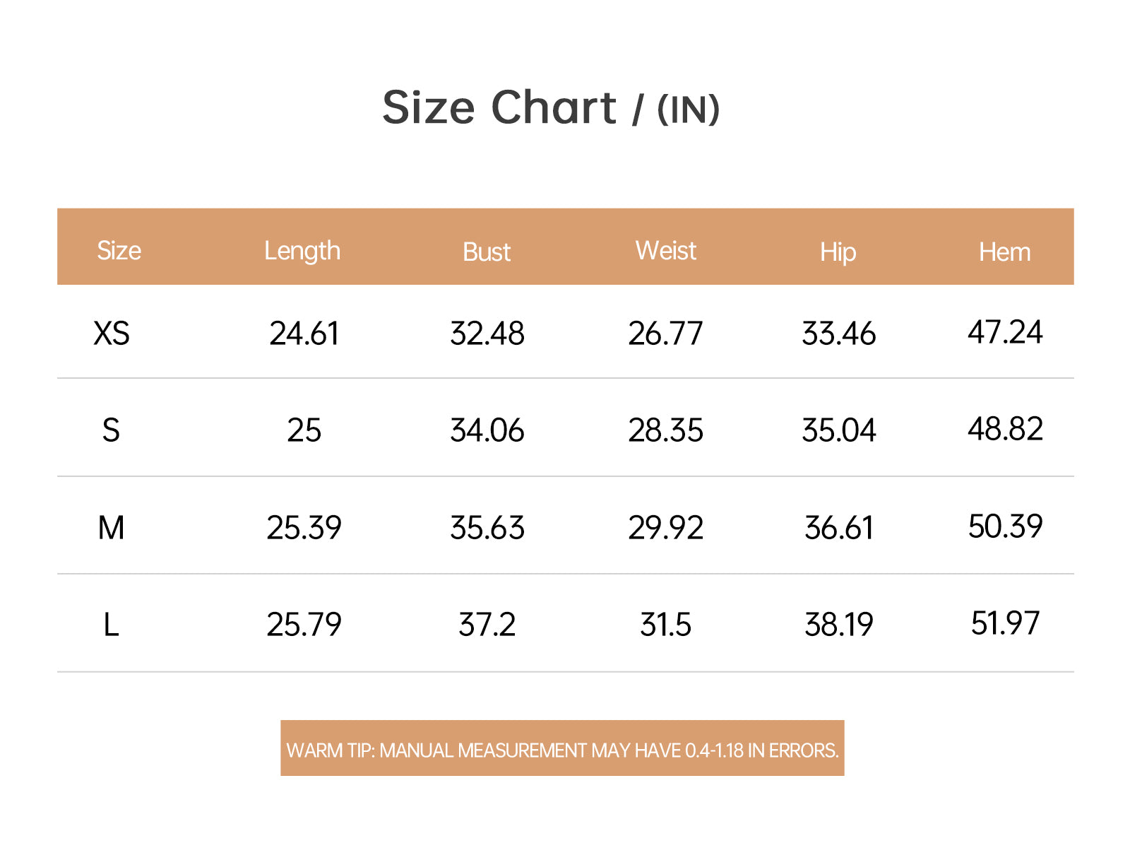Viewport: 1130px width, 848px height.
Task: Select the S bust value 34.06
Action: pyautogui.click(x=487, y=430)
